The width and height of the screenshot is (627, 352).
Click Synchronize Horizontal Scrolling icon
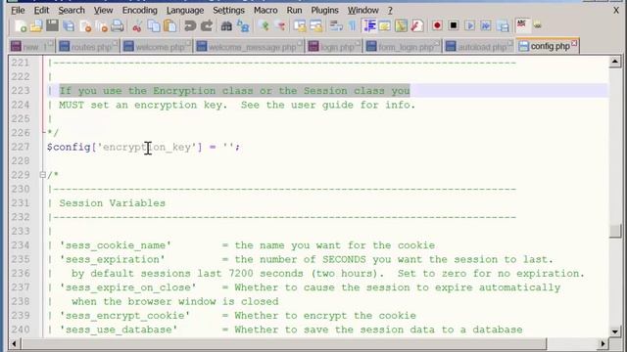315,26
